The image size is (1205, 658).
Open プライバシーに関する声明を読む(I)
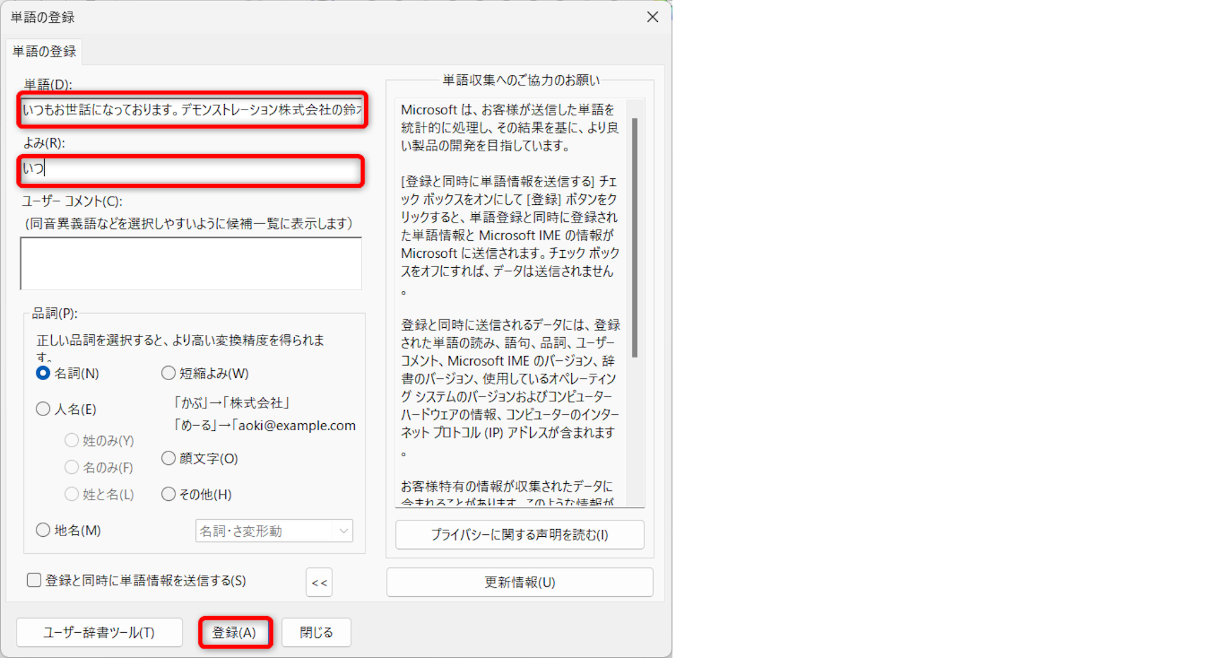[520, 534]
